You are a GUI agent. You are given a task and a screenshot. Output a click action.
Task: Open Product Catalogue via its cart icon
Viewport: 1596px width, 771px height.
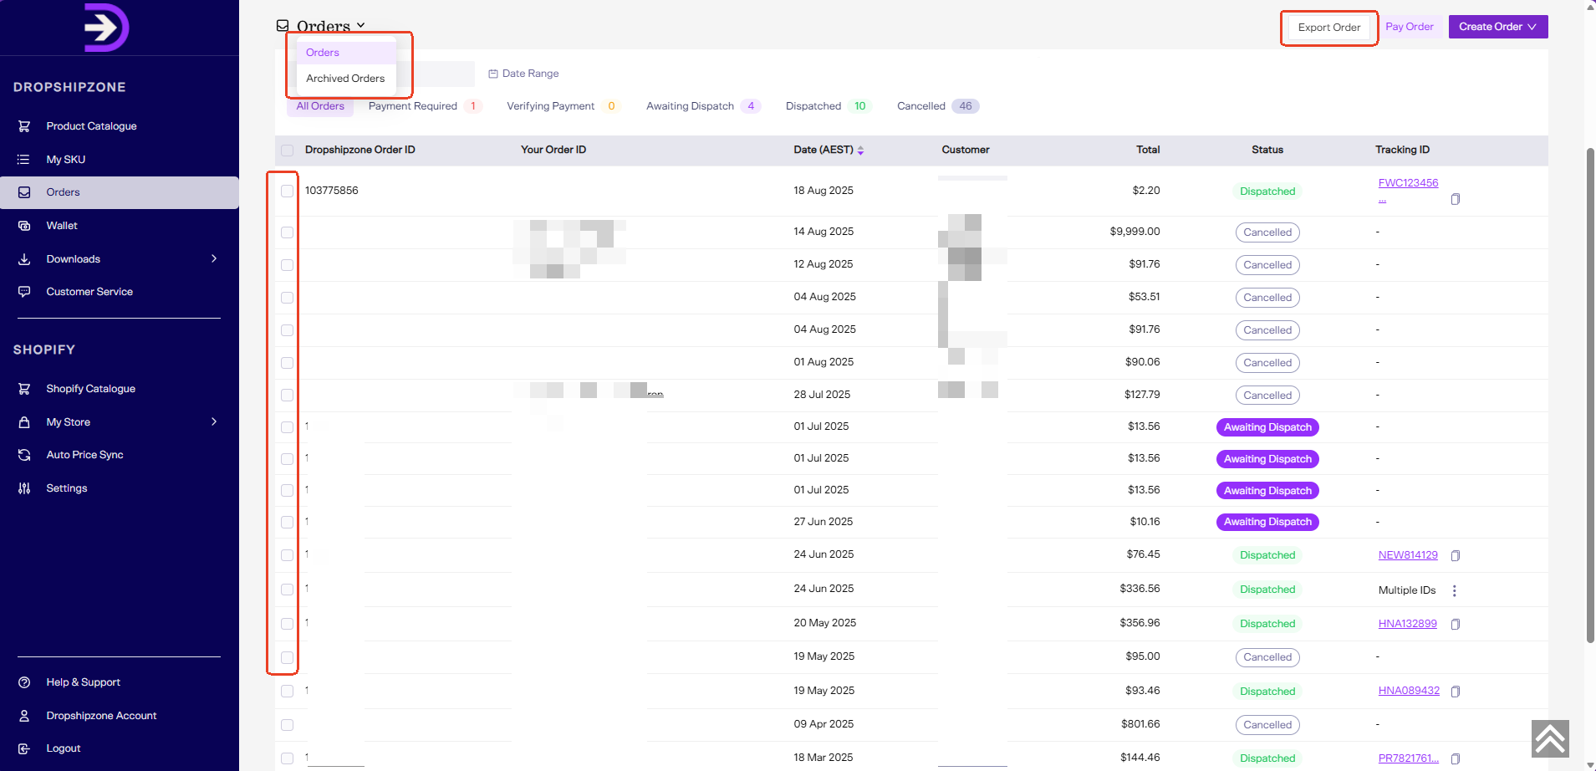(x=24, y=126)
